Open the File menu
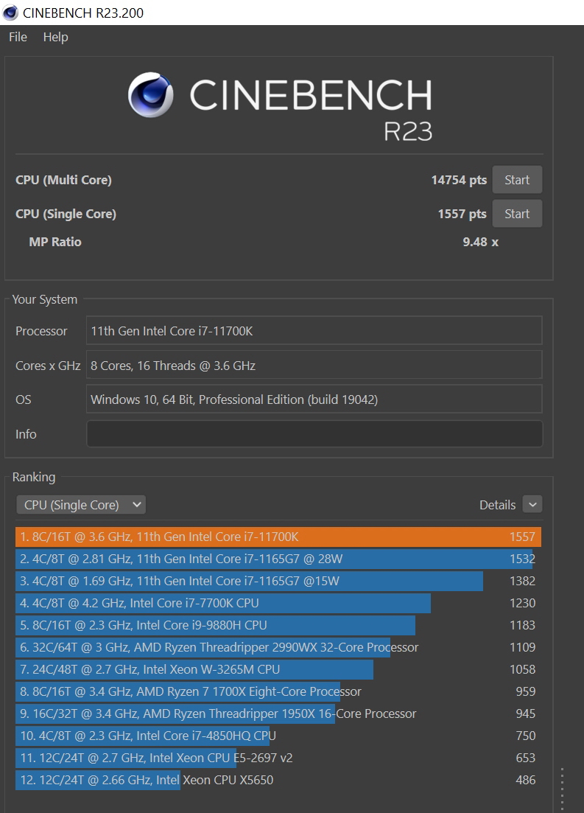The height and width of the screenshot is (813, 584). pyautogui.click(x=18, y=37)
